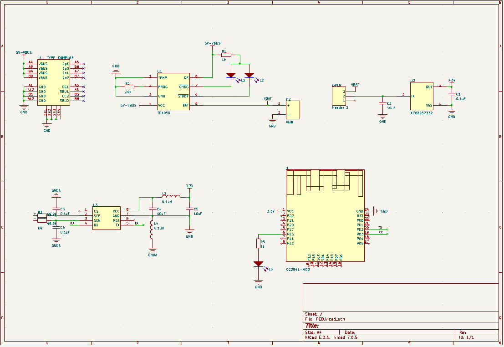This screenshot has height=347, width=504.
Task: Click the 5V-VBUS power flag above R1
Action: pos(213,43)
